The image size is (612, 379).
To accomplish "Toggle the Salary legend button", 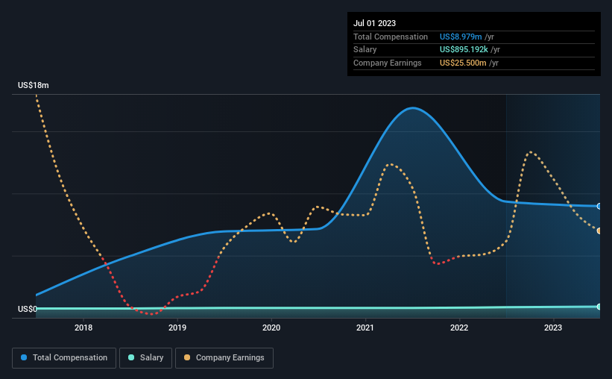I will 145,358.
